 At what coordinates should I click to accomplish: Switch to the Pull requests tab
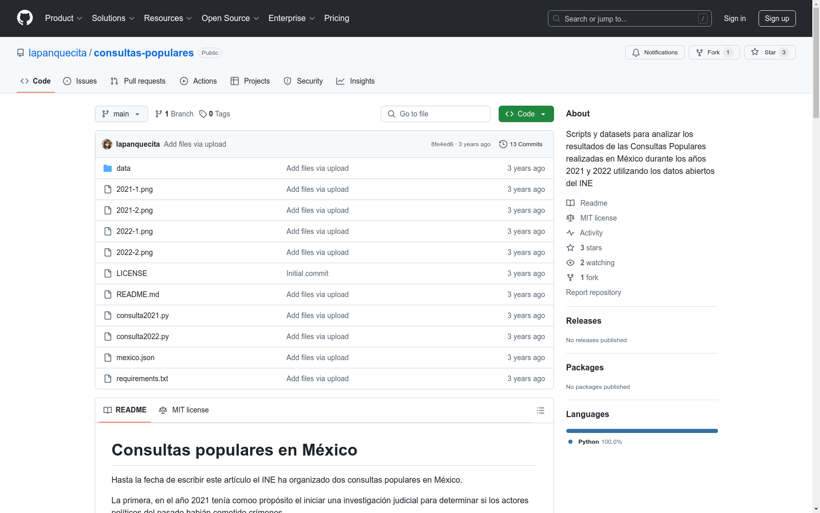coord(138,81)
